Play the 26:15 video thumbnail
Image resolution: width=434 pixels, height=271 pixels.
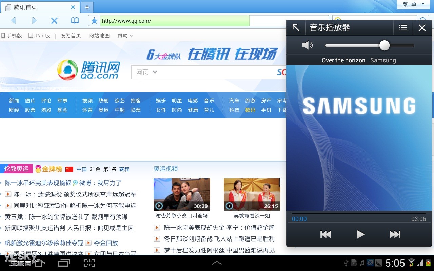coord(252,194)
